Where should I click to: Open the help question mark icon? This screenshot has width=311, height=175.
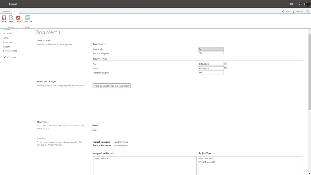click(299, 4)
